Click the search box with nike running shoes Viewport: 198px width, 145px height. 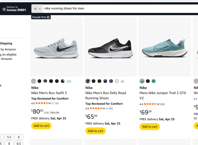click(x=118, y=9)
